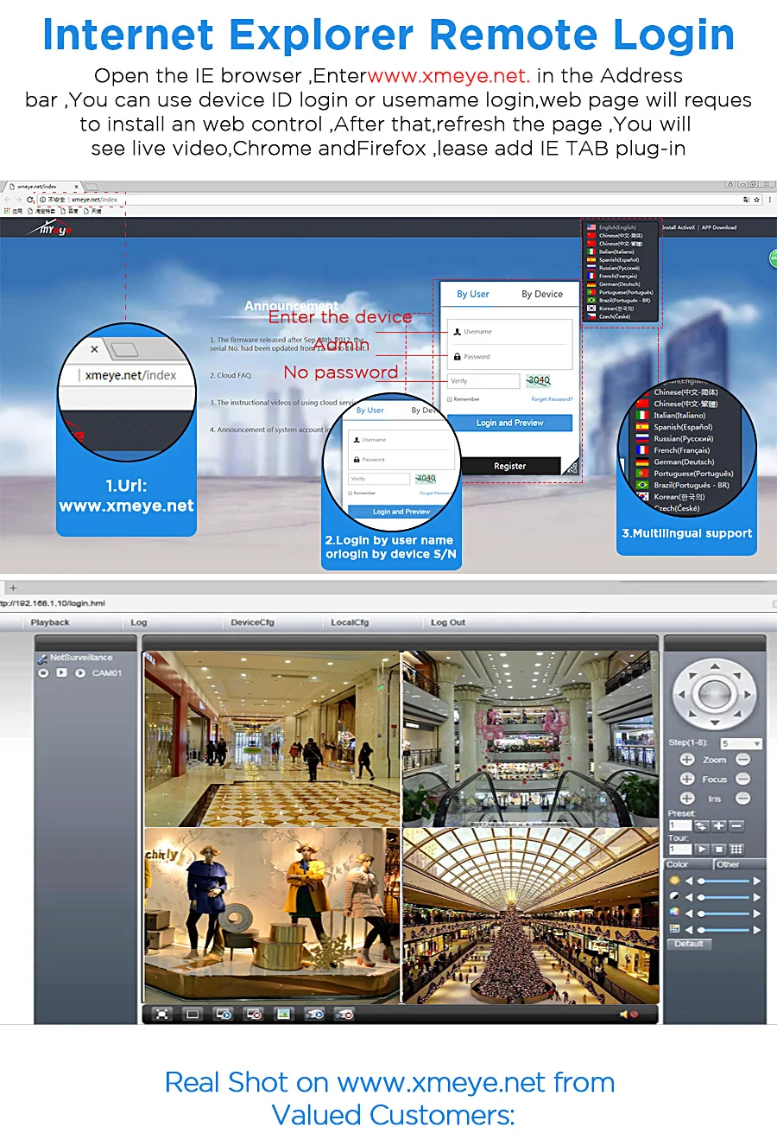Click the APP Download link

pos(719,227)
